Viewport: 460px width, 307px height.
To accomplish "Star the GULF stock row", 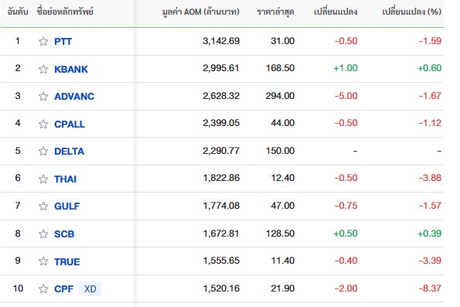I will pos(43,206).
